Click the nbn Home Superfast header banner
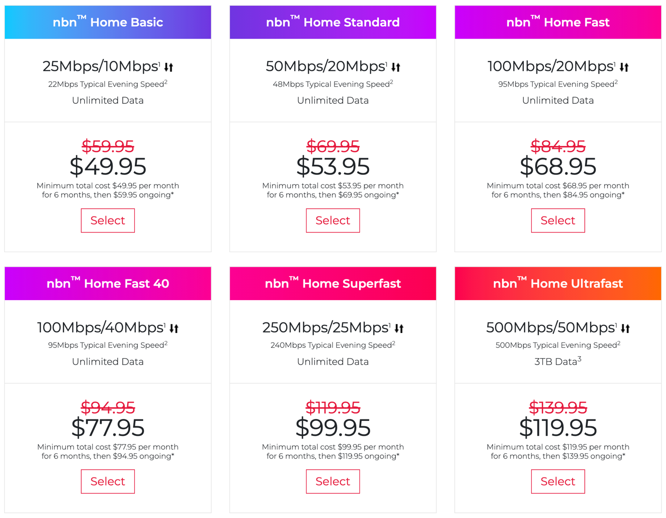 (333, 283)
